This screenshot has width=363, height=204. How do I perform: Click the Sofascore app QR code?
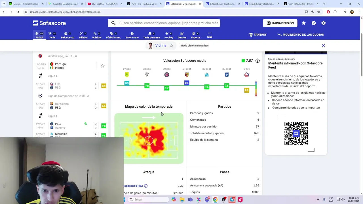pos(296,133)
